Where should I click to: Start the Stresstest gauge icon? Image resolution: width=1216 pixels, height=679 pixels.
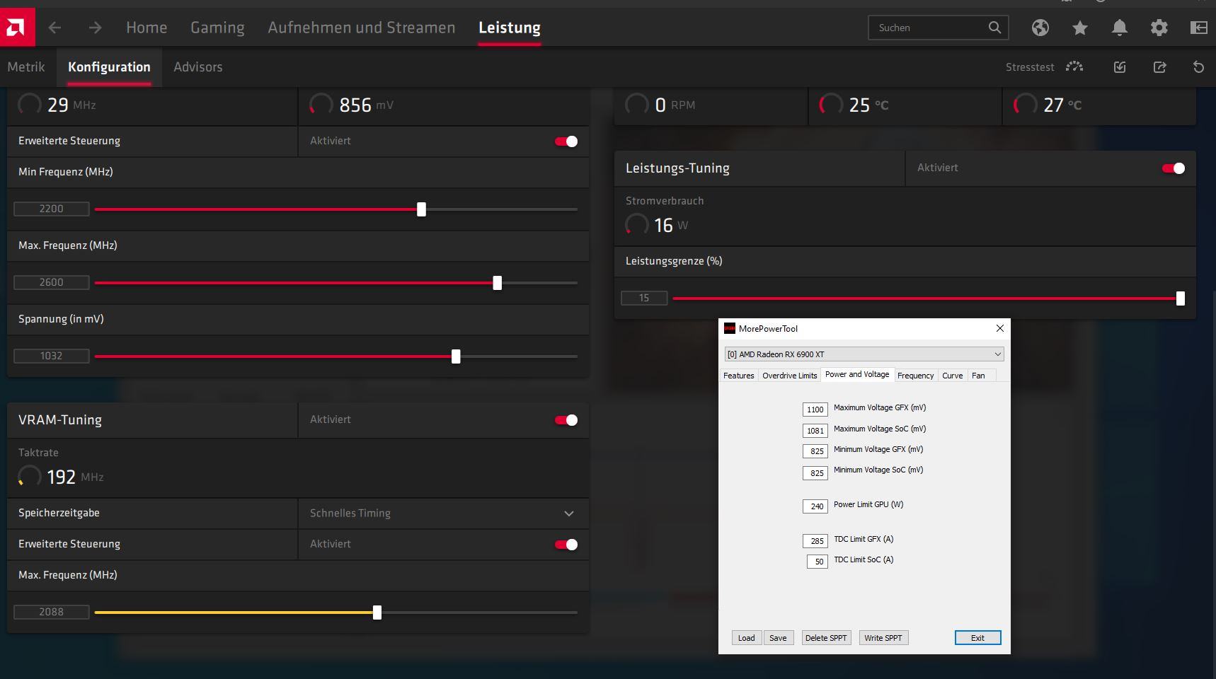pos(1074,66)
